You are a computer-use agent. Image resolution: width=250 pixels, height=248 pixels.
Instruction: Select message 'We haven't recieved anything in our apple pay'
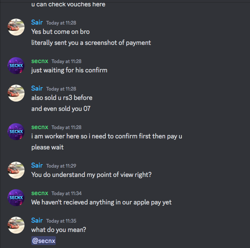coord(101,202)
